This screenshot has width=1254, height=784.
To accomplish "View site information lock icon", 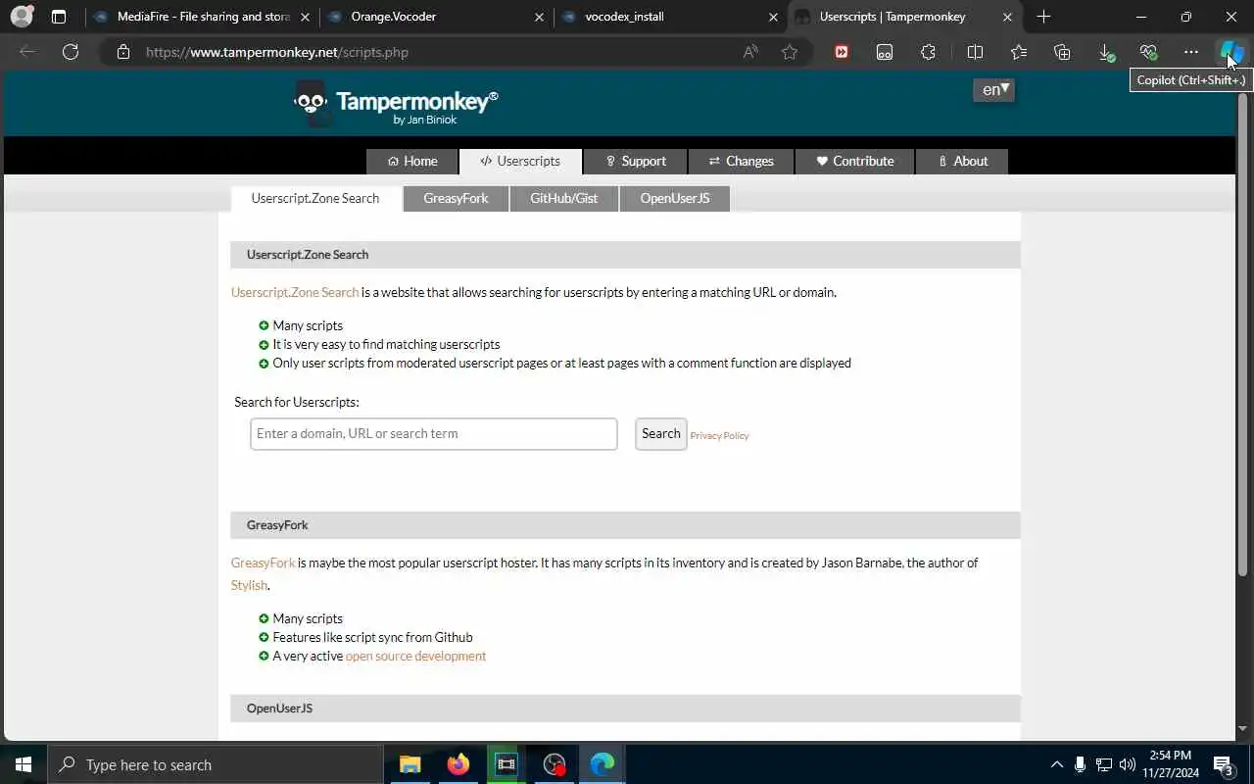I will pos(122,52).
